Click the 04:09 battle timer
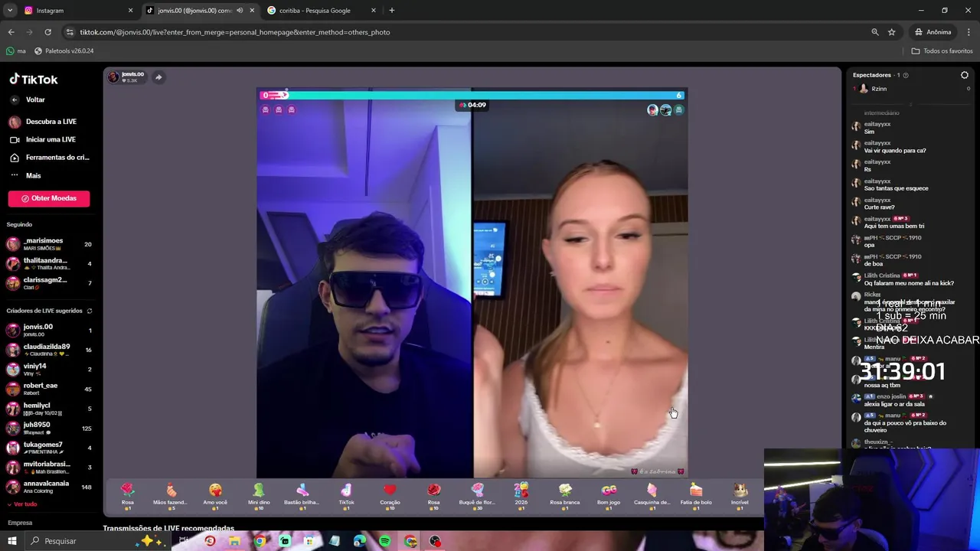This screenshot has height=551, width=980. coord(472,105)
